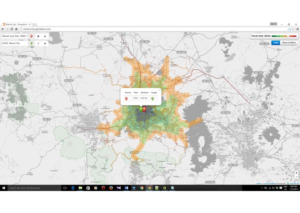Go forward in browser history
The height and width of the screenshot is (213, 300).
pyautogui.click(x=7, y=29)
